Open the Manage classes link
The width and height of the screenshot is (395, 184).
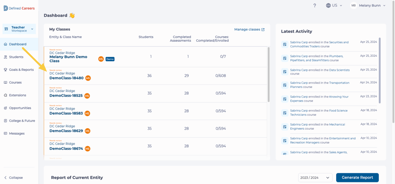point(249,30)
